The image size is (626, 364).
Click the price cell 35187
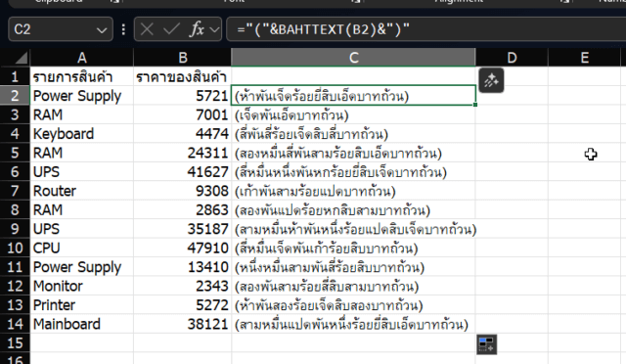tap(183, 229)
